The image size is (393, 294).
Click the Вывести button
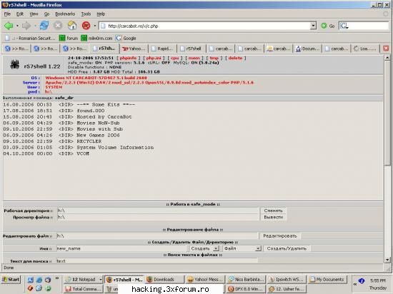[x=274, y=217]
